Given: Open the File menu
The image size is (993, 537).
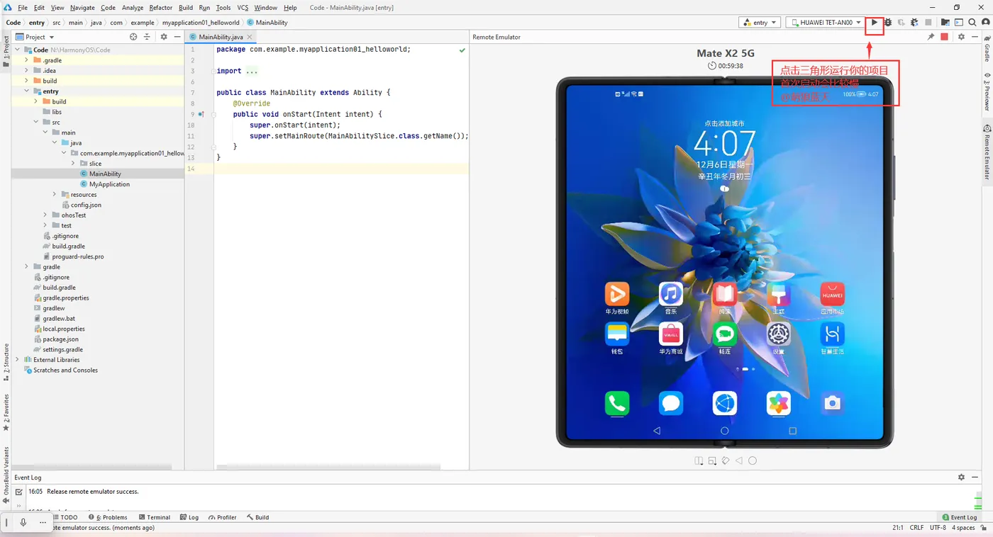Looking at the screenshot, I should coord(22,8).
